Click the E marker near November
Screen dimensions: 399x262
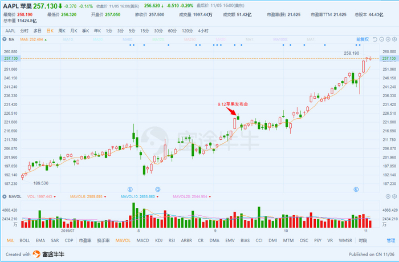coord(356,190)
